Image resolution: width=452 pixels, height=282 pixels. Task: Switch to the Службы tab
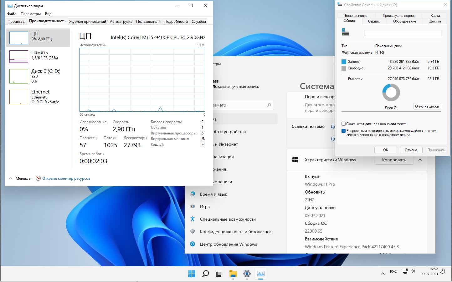coord(199,22)
